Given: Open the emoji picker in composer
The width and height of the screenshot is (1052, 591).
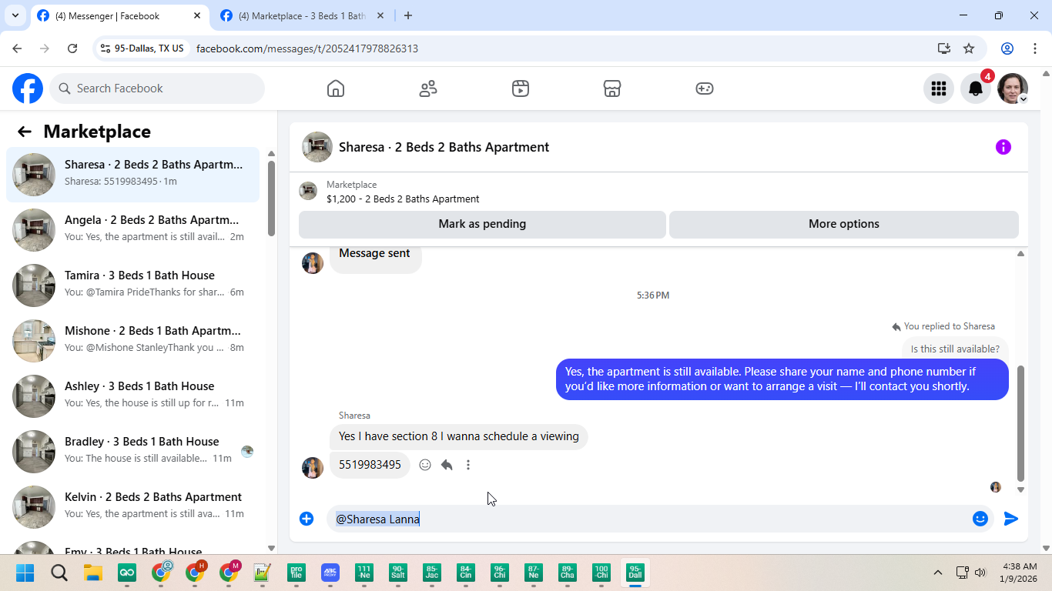Looking at the screenshot, I should tap(980, 519).
